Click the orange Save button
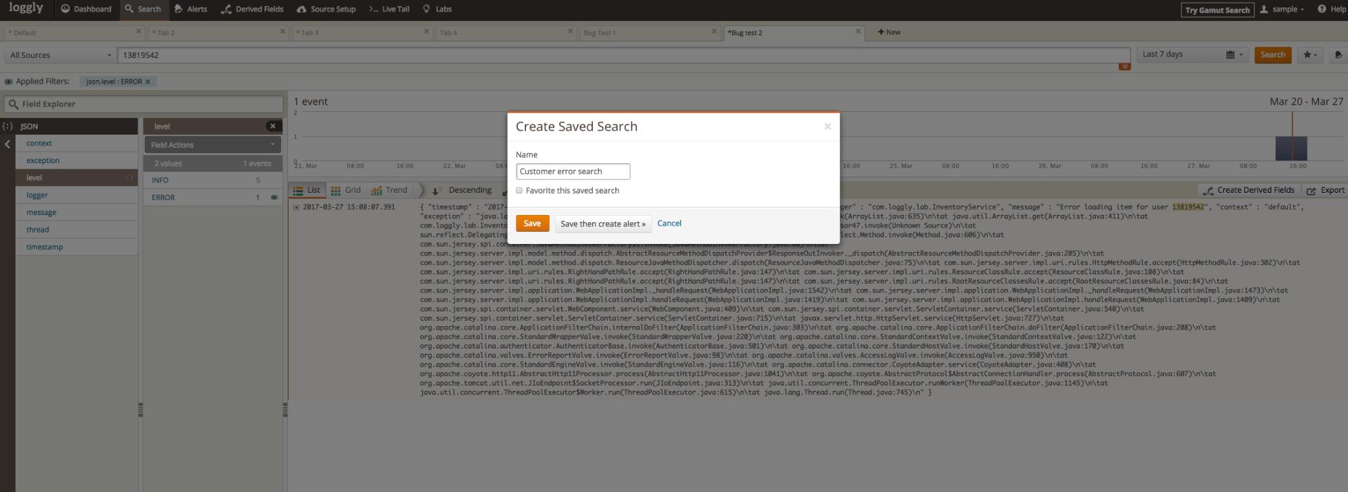The image size is (1348, 492). point(532,224)
